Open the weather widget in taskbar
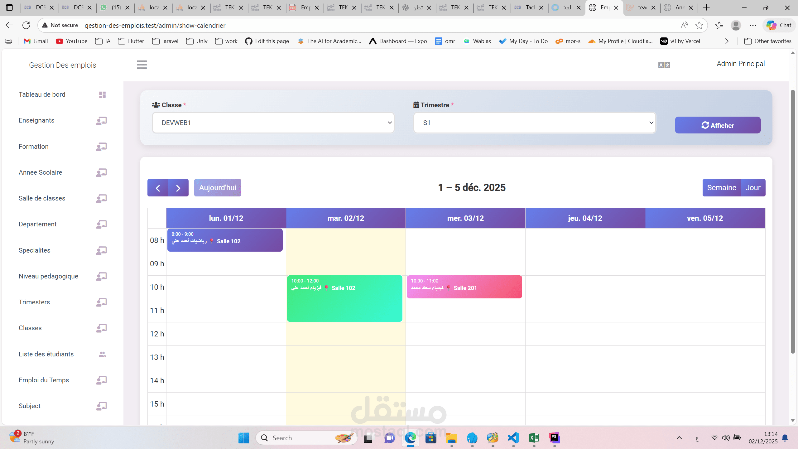The width and height of the screenshot is (798, 449). pyautogui.click(x=32, y=437)
